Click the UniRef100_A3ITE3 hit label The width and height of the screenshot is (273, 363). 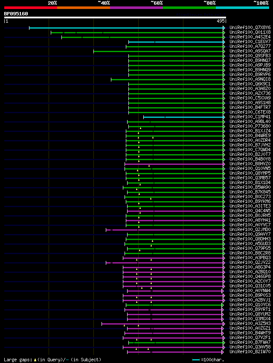[250, 206]
